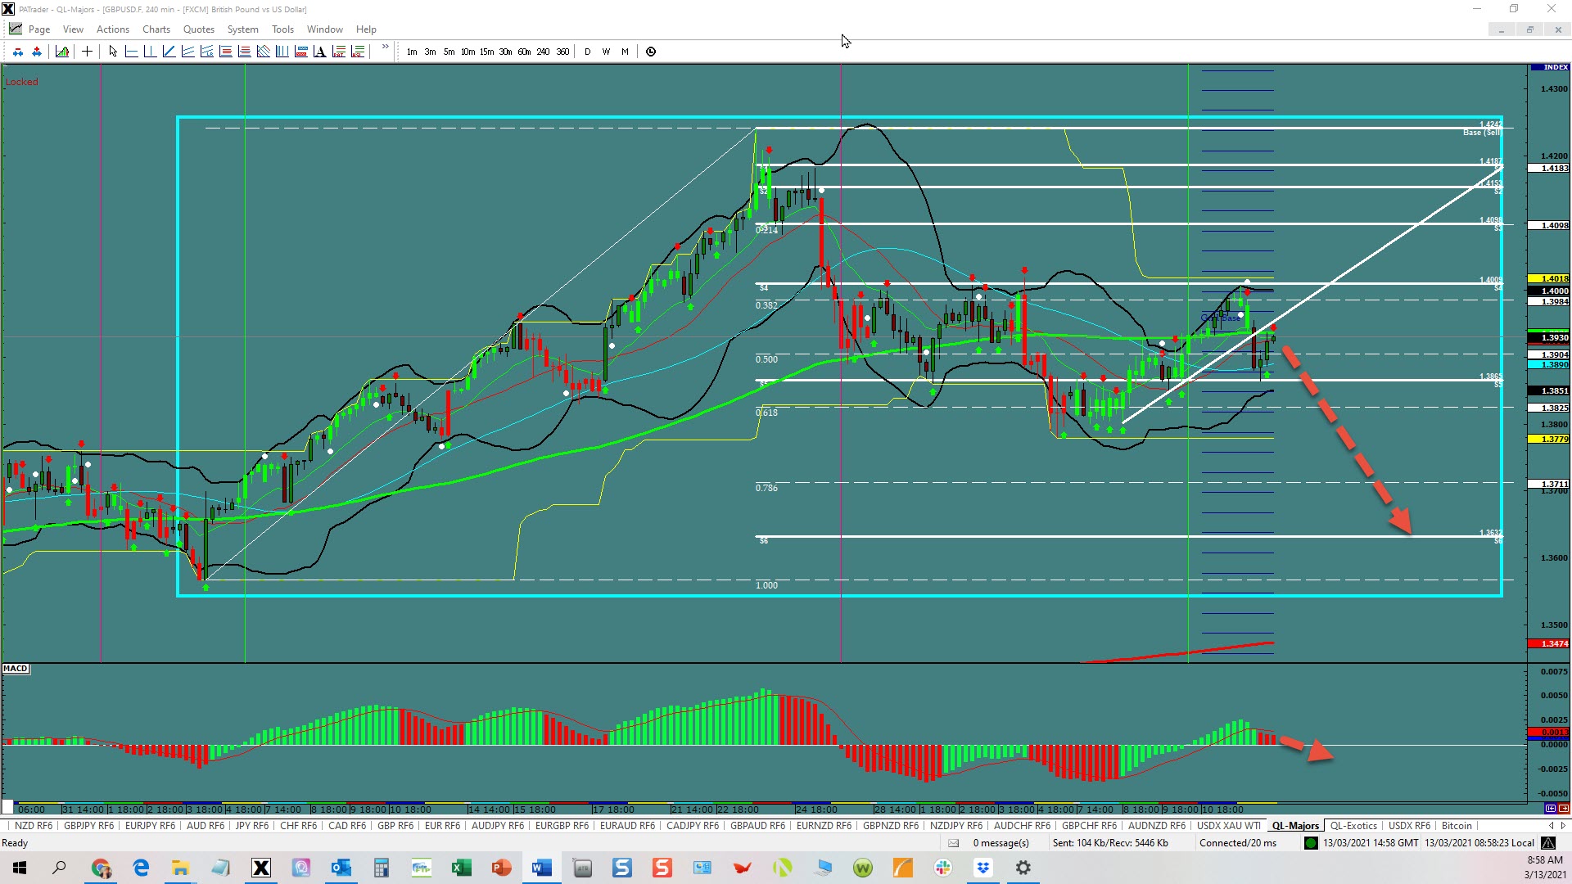Viewport: 1572px width, 884px height.
Task: Switch to 1m timeframe
Action: (412, 52)
